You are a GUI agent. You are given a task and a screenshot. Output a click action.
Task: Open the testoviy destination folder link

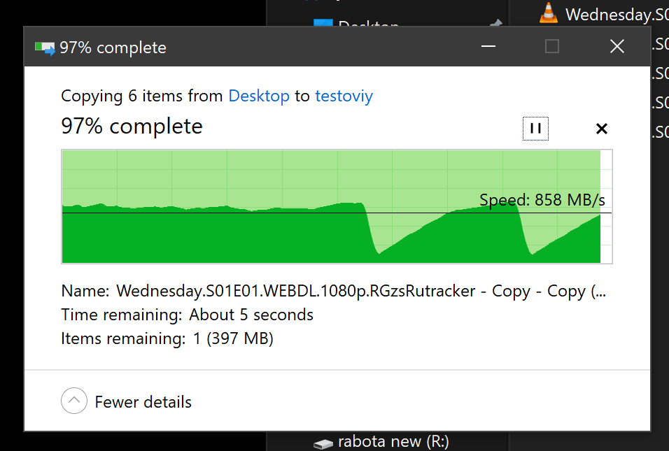coord(344,96)
